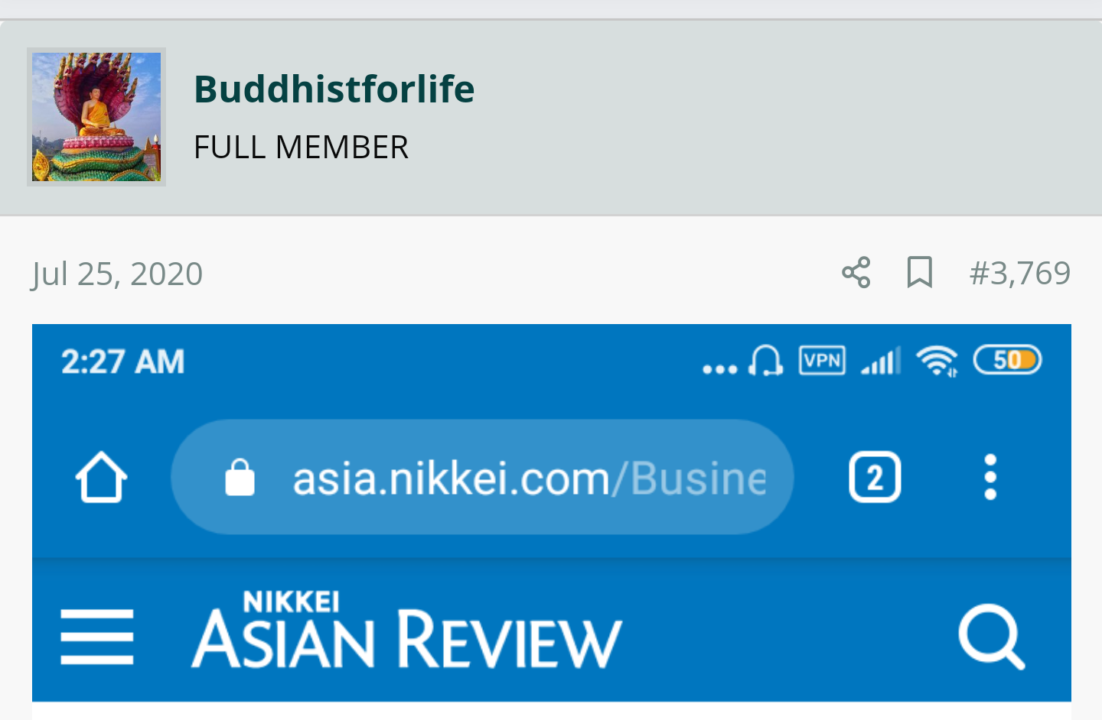Open the Nikkei hamburger menu
This screenshot has width=1102, height=720.
(97, 637)
